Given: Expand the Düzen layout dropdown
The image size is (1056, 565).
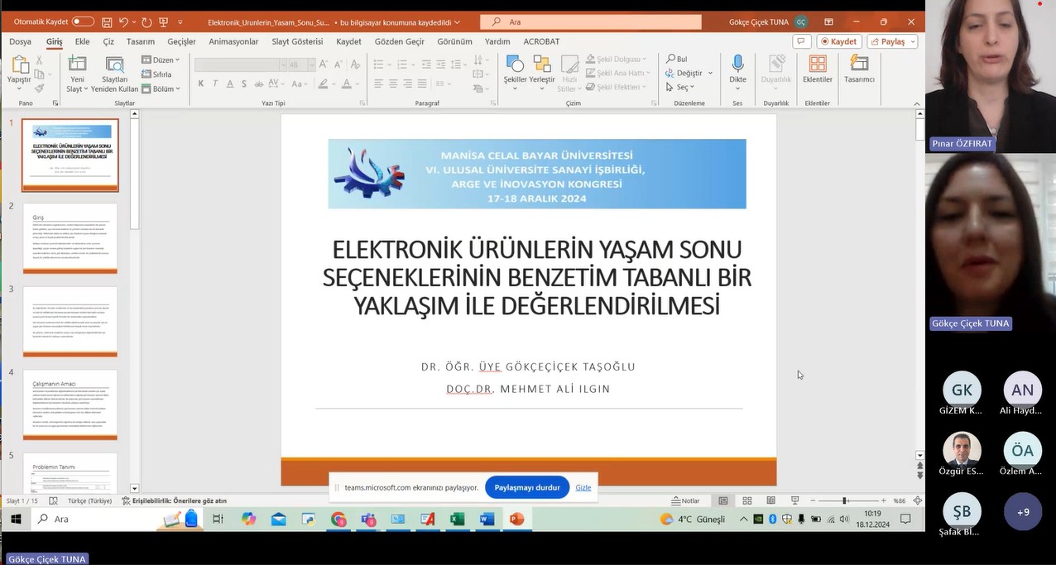Looking at the screenshot, I should tap(161, 60).
